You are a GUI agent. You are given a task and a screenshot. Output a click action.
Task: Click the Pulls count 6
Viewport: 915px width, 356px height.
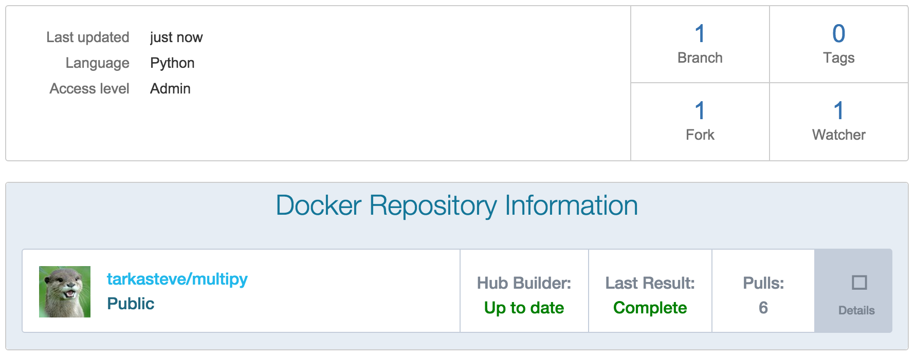[x=763, y=308]
